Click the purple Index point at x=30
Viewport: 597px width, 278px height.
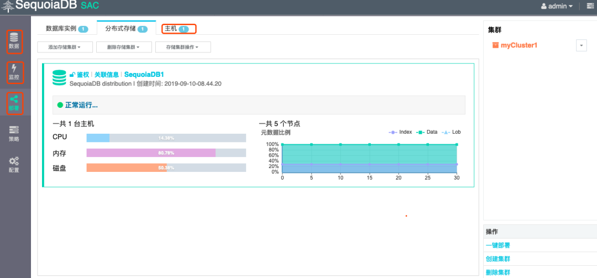click(457, 164)
